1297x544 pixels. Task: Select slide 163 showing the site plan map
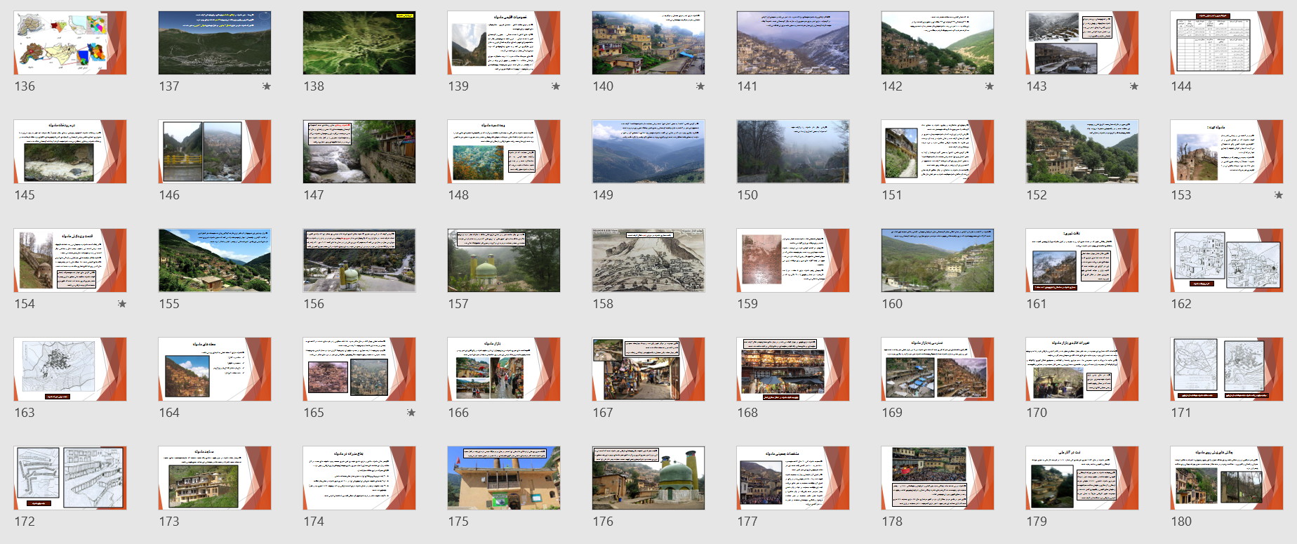70,369
